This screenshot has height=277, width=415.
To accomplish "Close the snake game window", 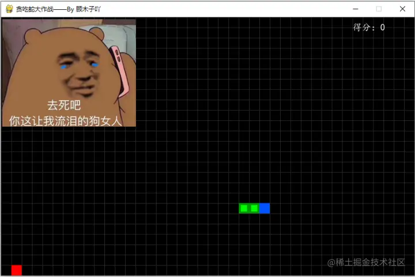I will click(x=402, y=9).
